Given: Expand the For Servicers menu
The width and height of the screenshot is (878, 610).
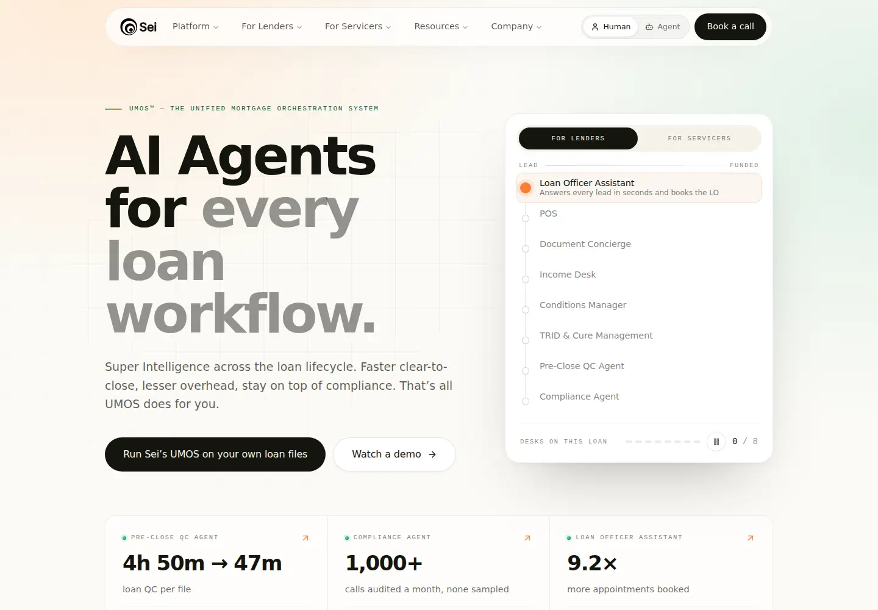Looking at the screenshot, I should [358, 26].
